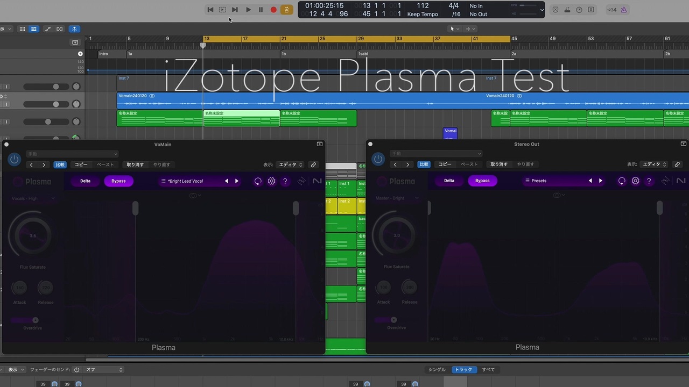Click the go to beginning transport button
The image size is (689, 387).
(x=210, y=10)
